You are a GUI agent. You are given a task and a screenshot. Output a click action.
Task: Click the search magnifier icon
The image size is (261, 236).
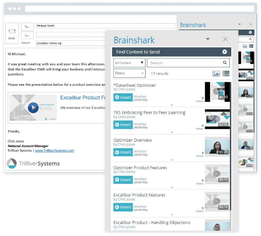tap(225, 62)
